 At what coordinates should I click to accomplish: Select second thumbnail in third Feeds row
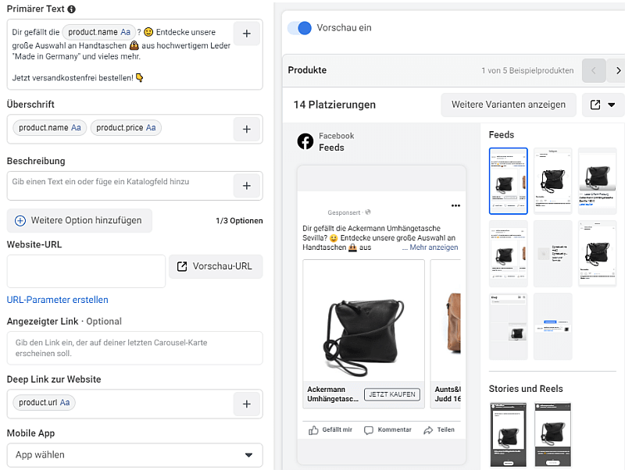click(553, 326)
